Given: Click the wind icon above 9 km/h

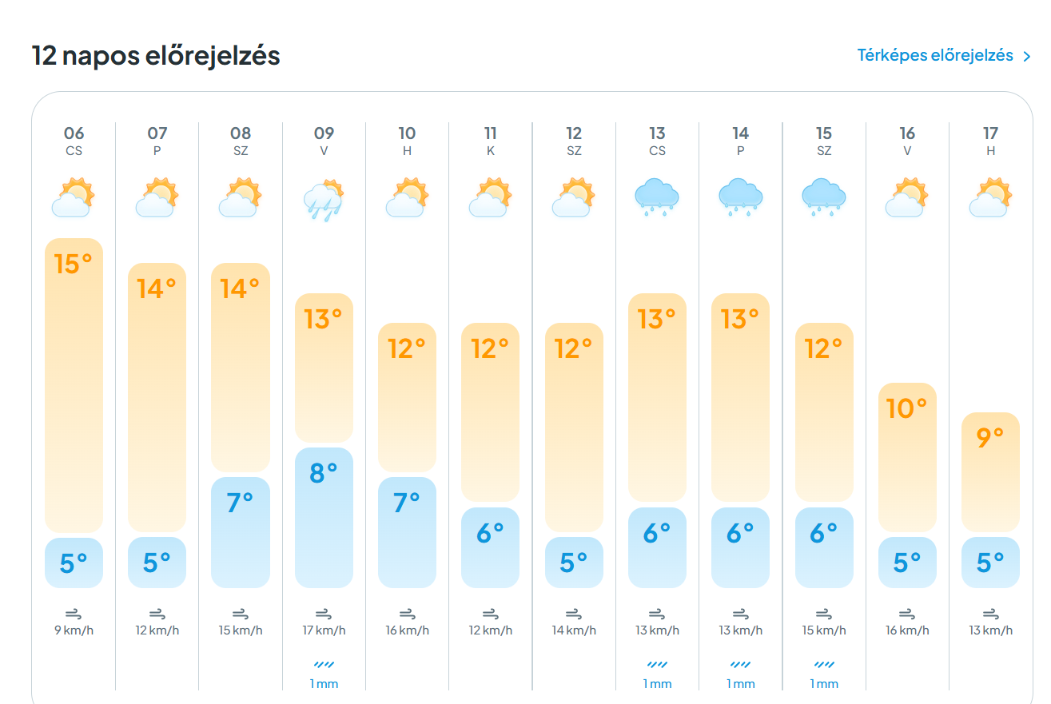Looking at the screenshot, I should [x=74, y=615].
